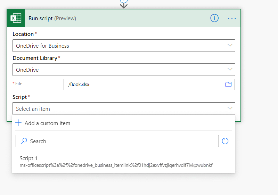The height and width of the screenshot is (195, 278).
Task: Open the three-dot menu on Run script card
Action: [x=232, y=18]
